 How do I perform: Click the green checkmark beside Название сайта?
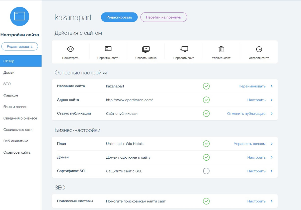pos(206,86)
